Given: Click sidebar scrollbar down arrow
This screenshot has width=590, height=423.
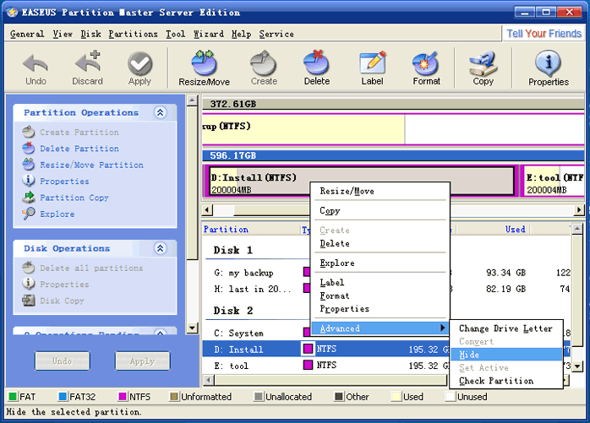Looking at the screenshot, I should pyautogui.click(x=192, y=328).
